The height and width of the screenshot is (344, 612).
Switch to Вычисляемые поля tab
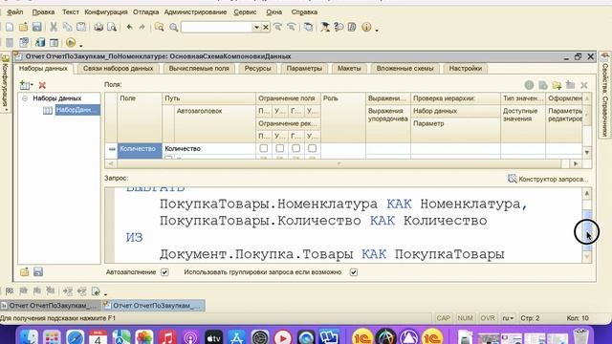[199, 68]
